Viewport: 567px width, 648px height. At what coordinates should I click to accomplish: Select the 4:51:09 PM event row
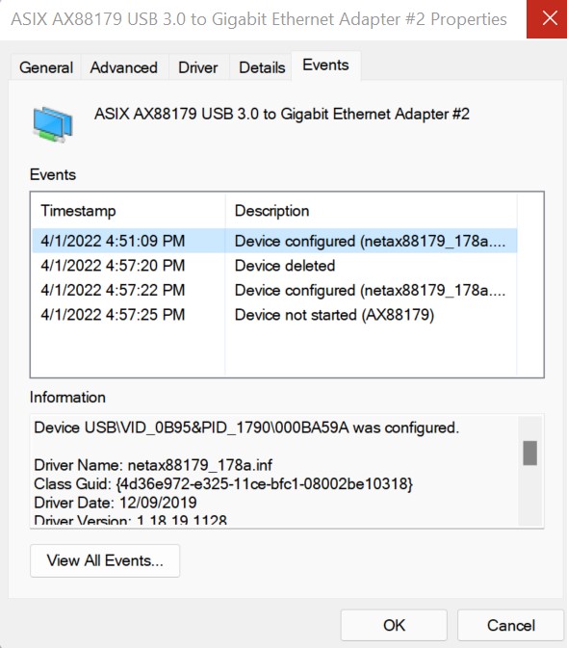tap(274, 241)
